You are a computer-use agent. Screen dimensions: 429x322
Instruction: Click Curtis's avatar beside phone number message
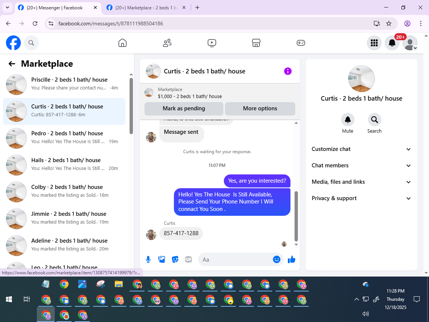(151, 235)
